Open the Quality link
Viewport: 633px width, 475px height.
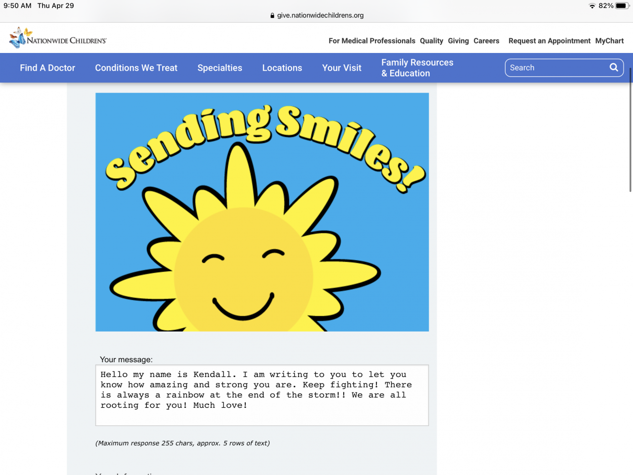coord(432,41)
